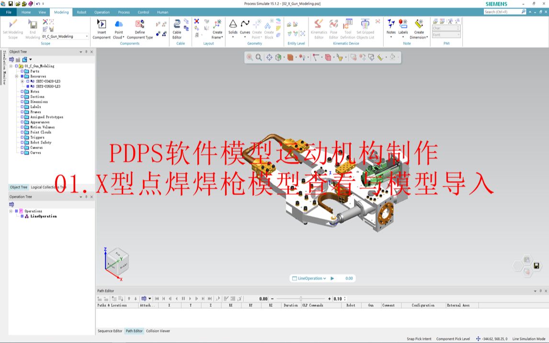The image size is (549, 343).
Task: Select the Define Component Type tool
Action: tap(139, 28)
